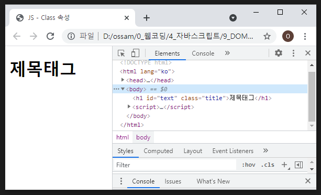Click body in the breadcrumb bar
Image resolution: width=321 pixels, height=195 pixels.
[143, 137]
